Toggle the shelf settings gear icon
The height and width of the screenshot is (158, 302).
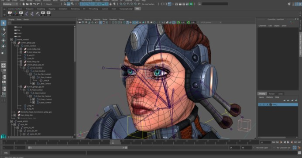(x=4, y=14)
